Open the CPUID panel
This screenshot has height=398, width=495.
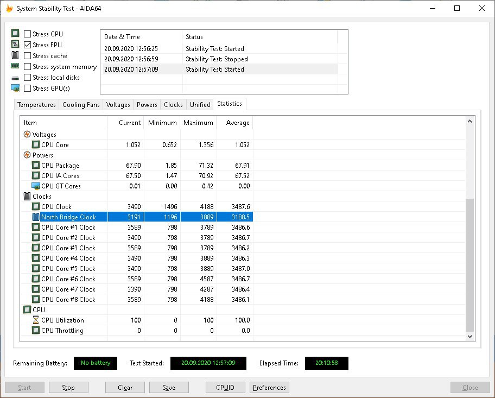pos(225,388)
